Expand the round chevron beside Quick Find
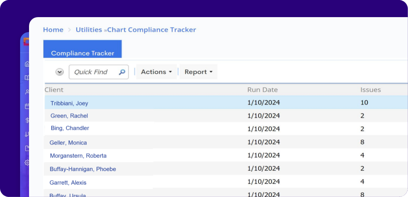The width and height of the screenshot is (408, 197). pyautogui.click(x=60, y=72)
